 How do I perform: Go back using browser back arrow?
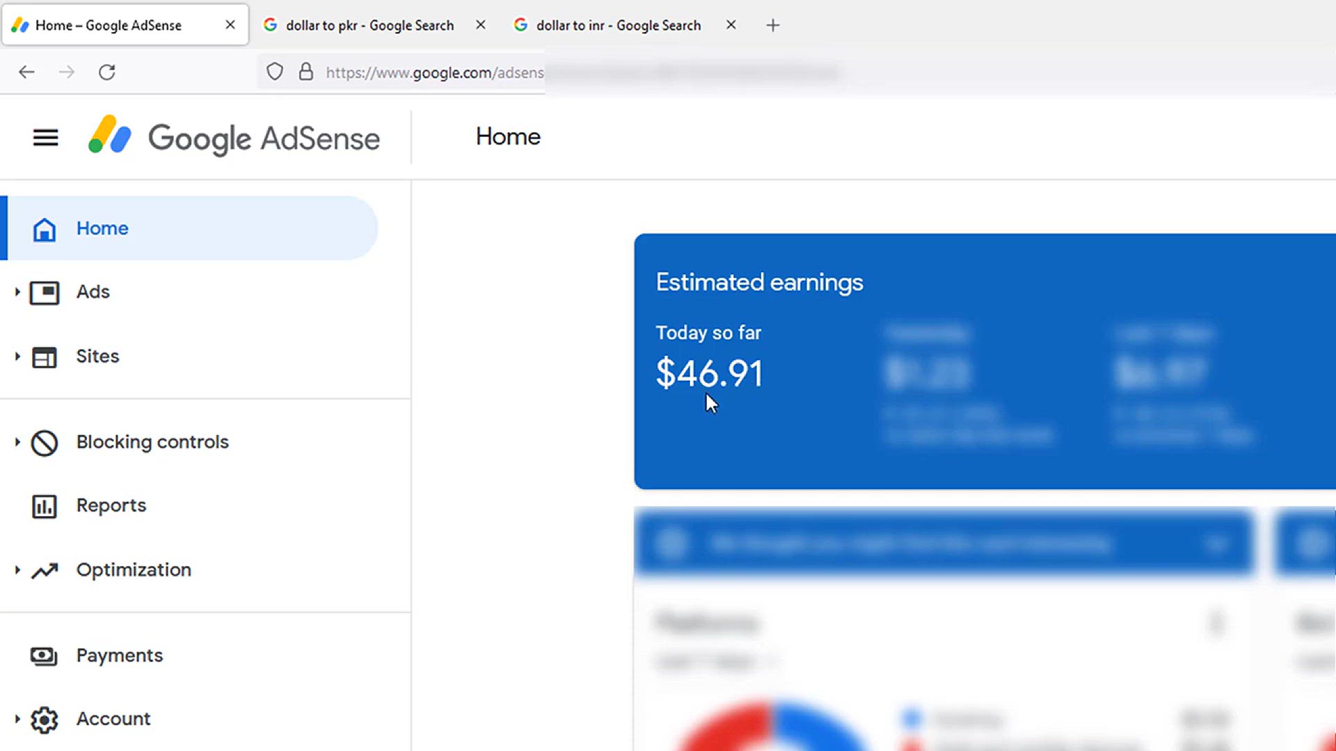[x=26, y=72]
